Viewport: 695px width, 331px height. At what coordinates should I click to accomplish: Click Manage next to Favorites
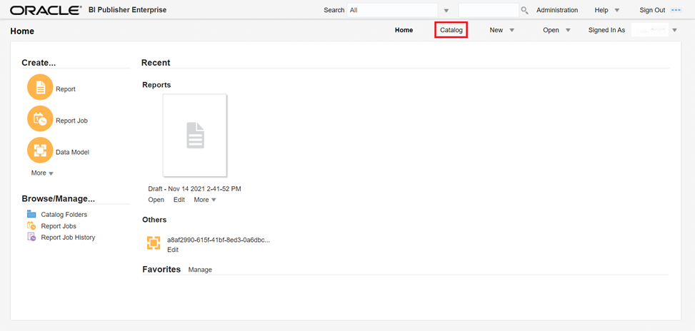pyautogui.click(x=200, y=270)
